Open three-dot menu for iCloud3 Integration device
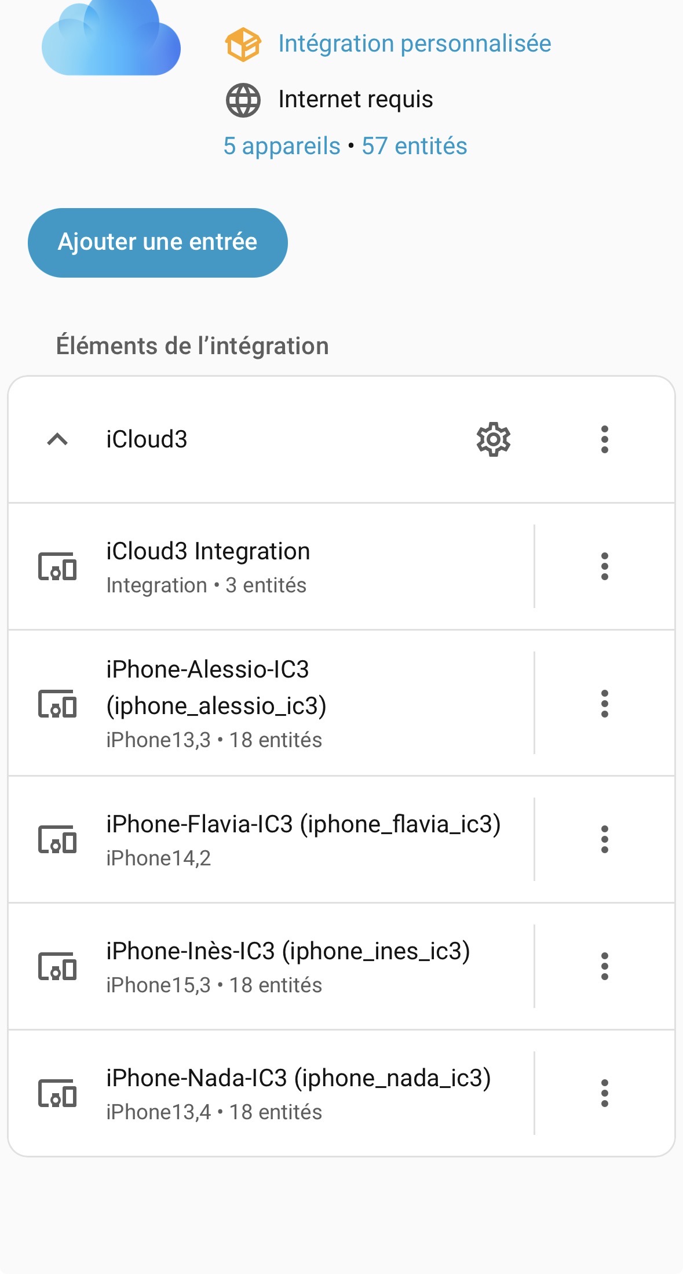 pyautogui.click(x=604, y=566)
